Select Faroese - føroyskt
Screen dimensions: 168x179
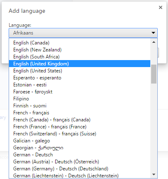click(79, 92)
